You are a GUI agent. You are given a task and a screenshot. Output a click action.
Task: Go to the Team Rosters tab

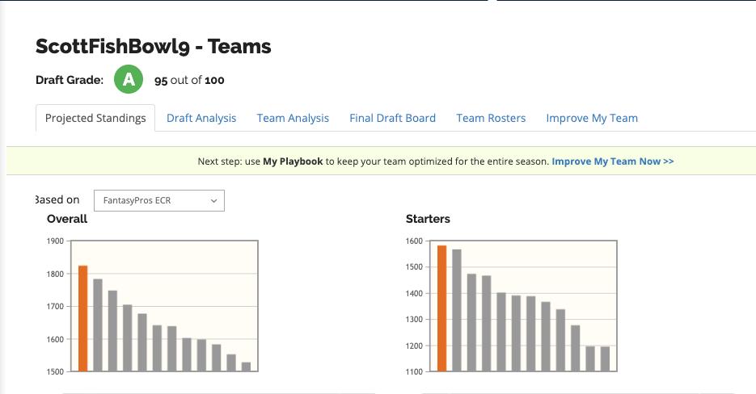(491, 118)
